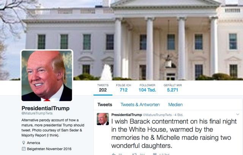Click the reply arrow icon under the tweet

pyautogui.click(x=114, y=154)
